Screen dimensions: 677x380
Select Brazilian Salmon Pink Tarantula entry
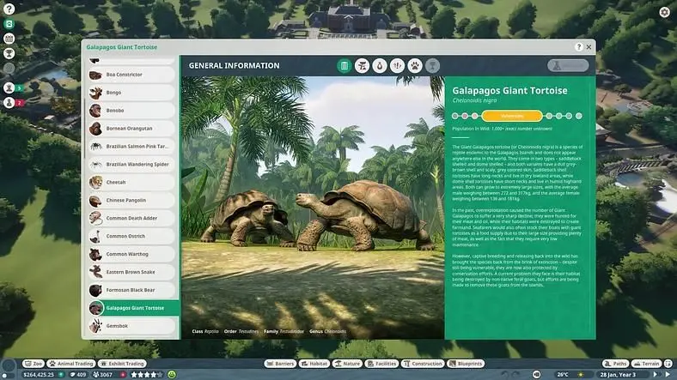131,147
